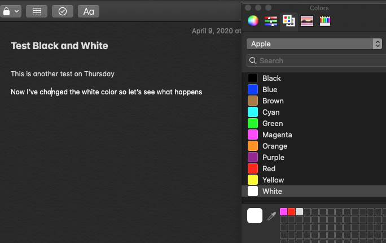386x243 pixels.
Task: Close the Colors window
Action: pos(248,8)
